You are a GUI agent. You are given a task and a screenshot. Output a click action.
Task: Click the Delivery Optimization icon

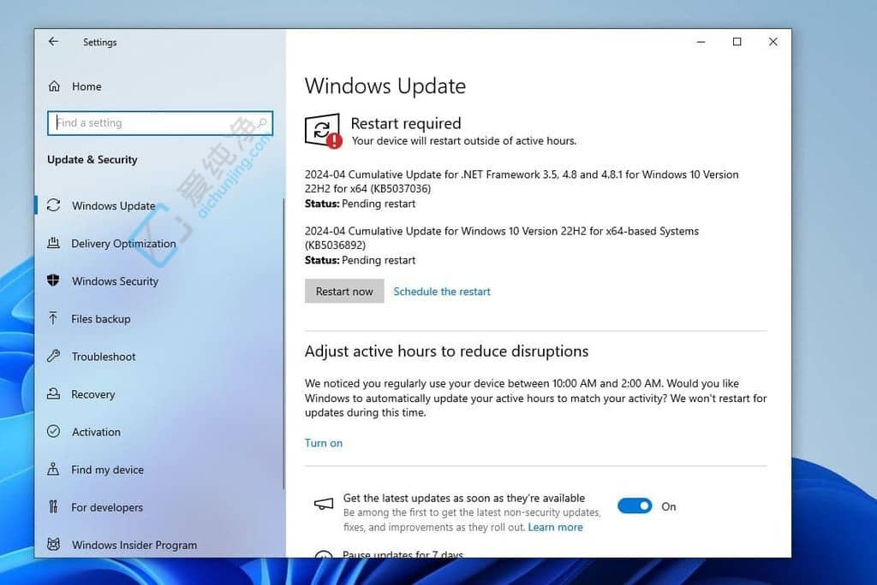[54, 244]
